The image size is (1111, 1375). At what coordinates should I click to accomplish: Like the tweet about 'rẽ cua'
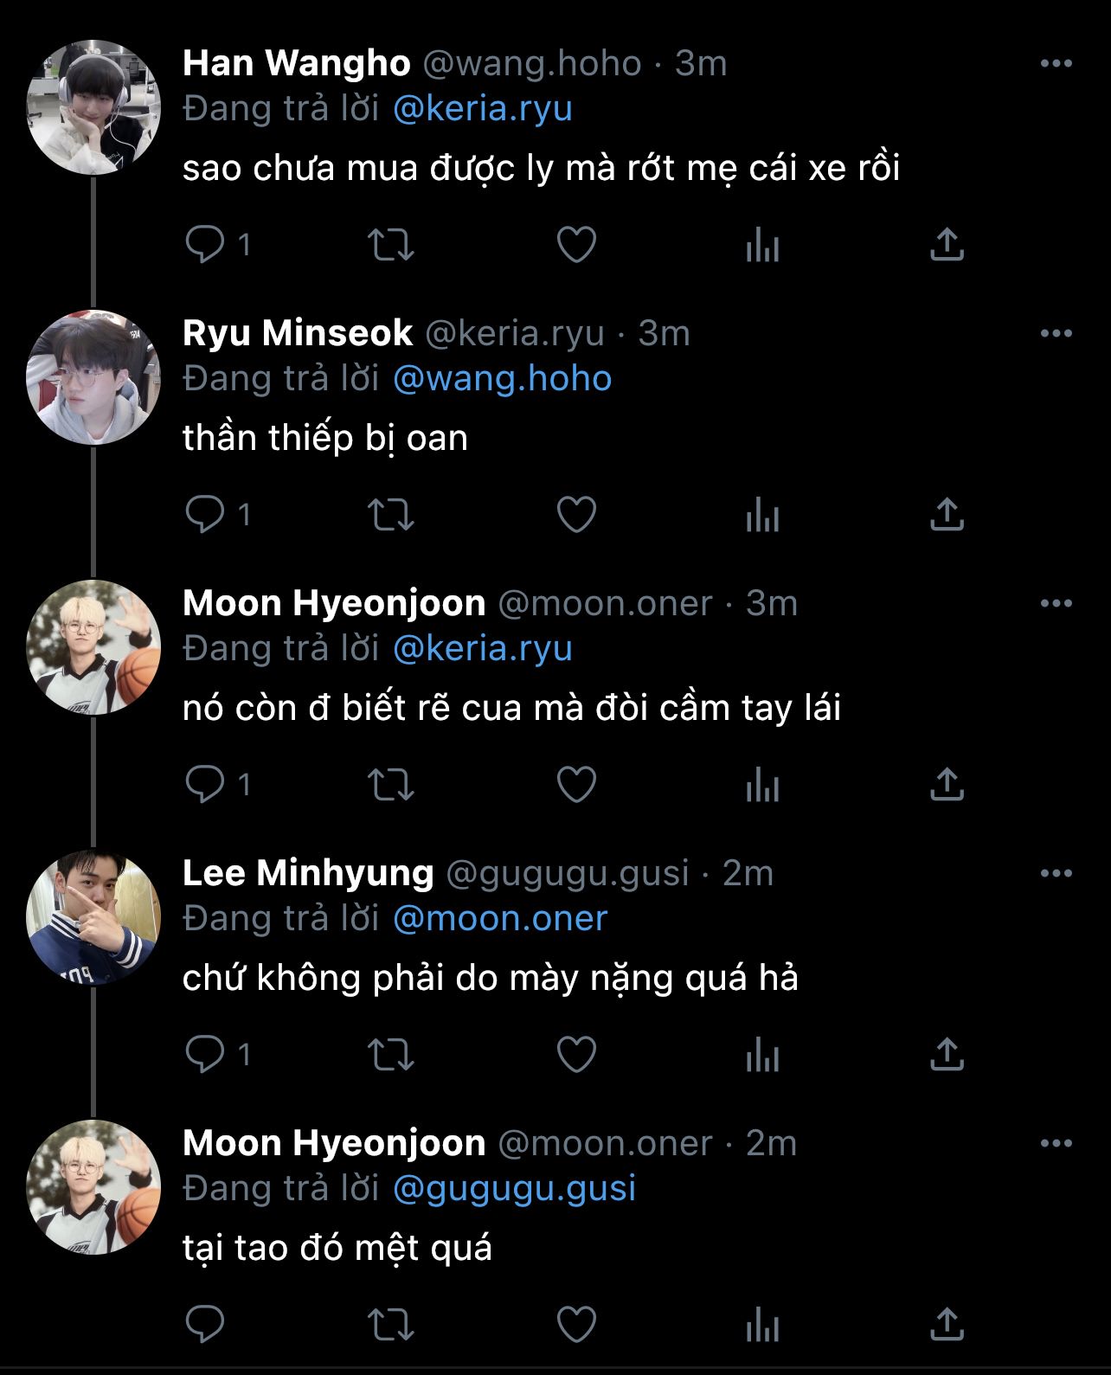point(576,785)
